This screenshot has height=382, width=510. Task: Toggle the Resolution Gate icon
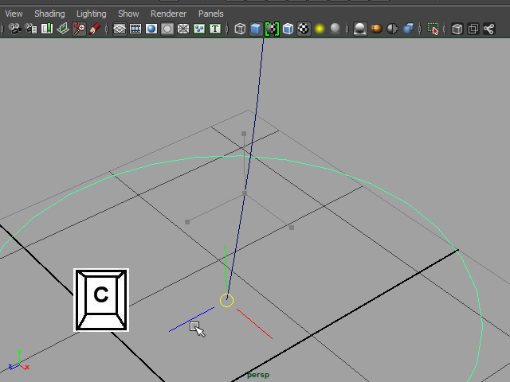point(151,29)
